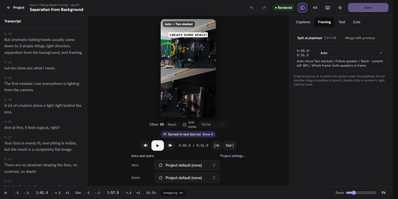Click the In time field 1:01.5
The height and width of the screenshot is (199, 398).
42,193
